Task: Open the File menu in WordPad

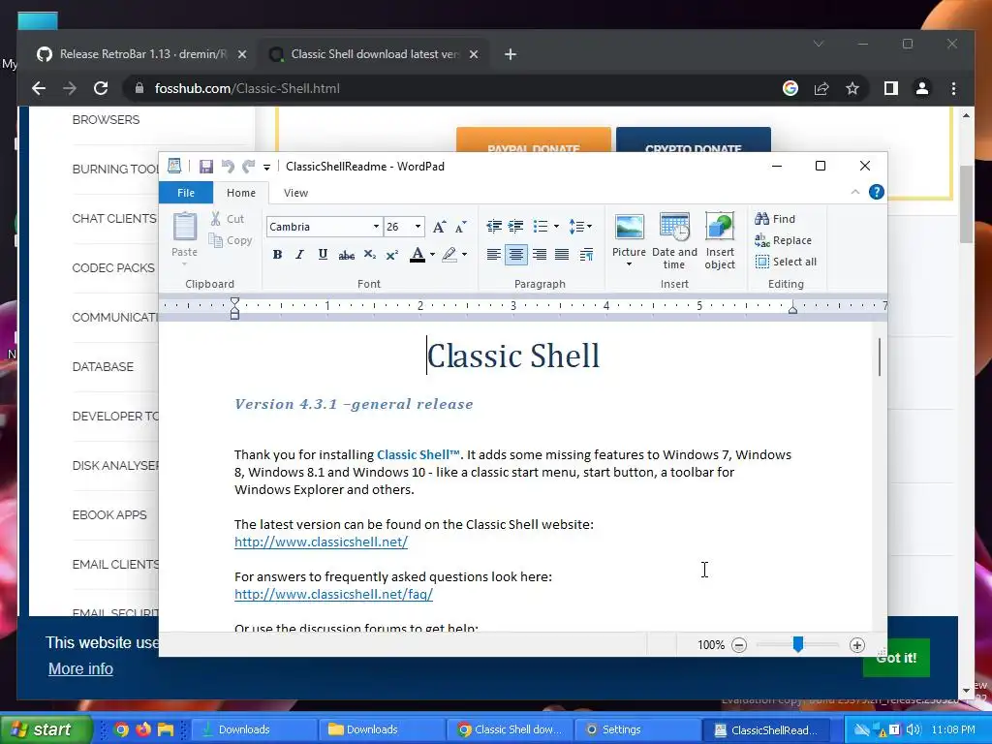Action: pos(186,193)
